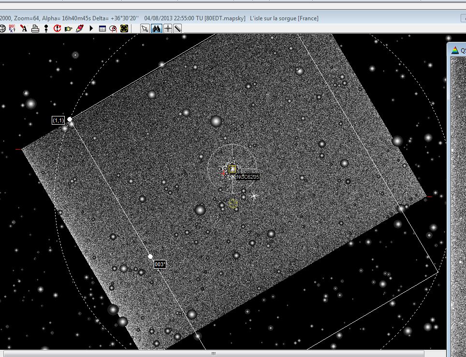The image size is (466, 357).
Task: Select the ruler measurement tool
Action: [178, 29]
